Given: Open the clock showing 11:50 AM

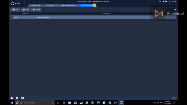Looking at the screenshot, I should [167, 103].
